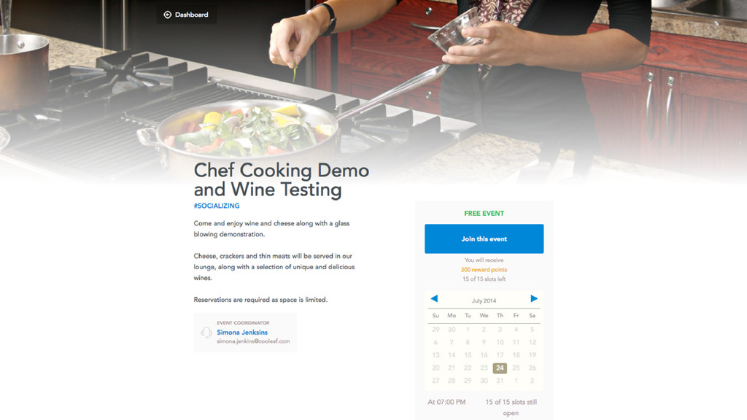Click the 300 reward points text

tap(484, 270)
